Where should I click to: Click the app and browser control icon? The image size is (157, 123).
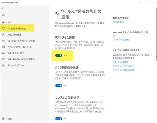tap(3, 47)
